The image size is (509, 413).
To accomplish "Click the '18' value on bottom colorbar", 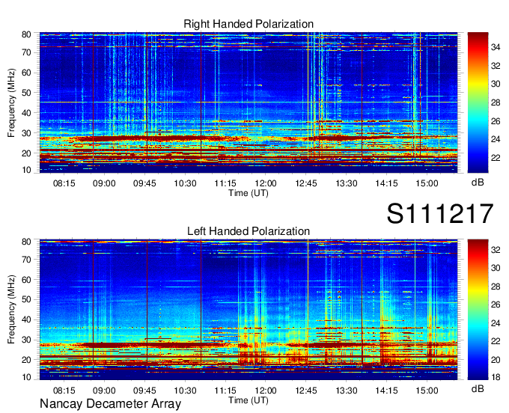I will coord(496,377).
